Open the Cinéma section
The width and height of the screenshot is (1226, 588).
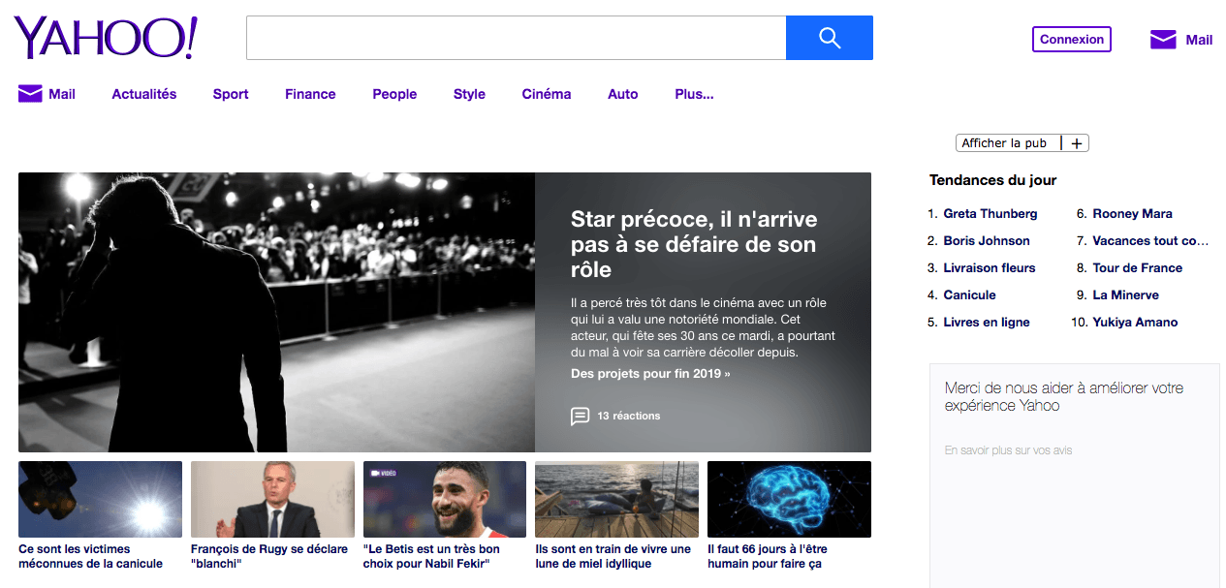click(547, 94)
